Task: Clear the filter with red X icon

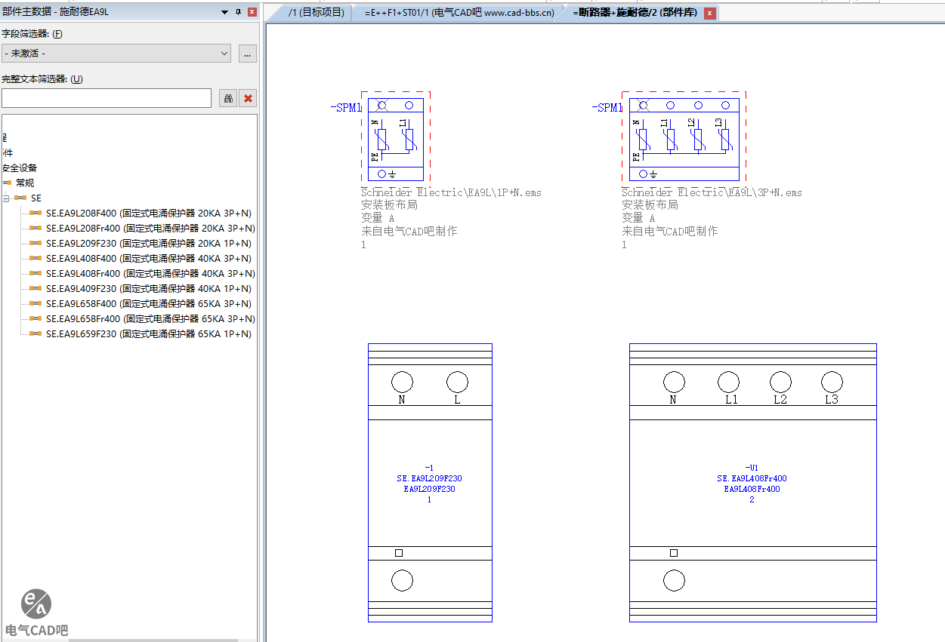Action: point(248,98)
